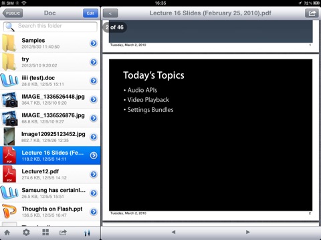
Task: Open Samsung has certainl... Word icon
Action: 9,193
